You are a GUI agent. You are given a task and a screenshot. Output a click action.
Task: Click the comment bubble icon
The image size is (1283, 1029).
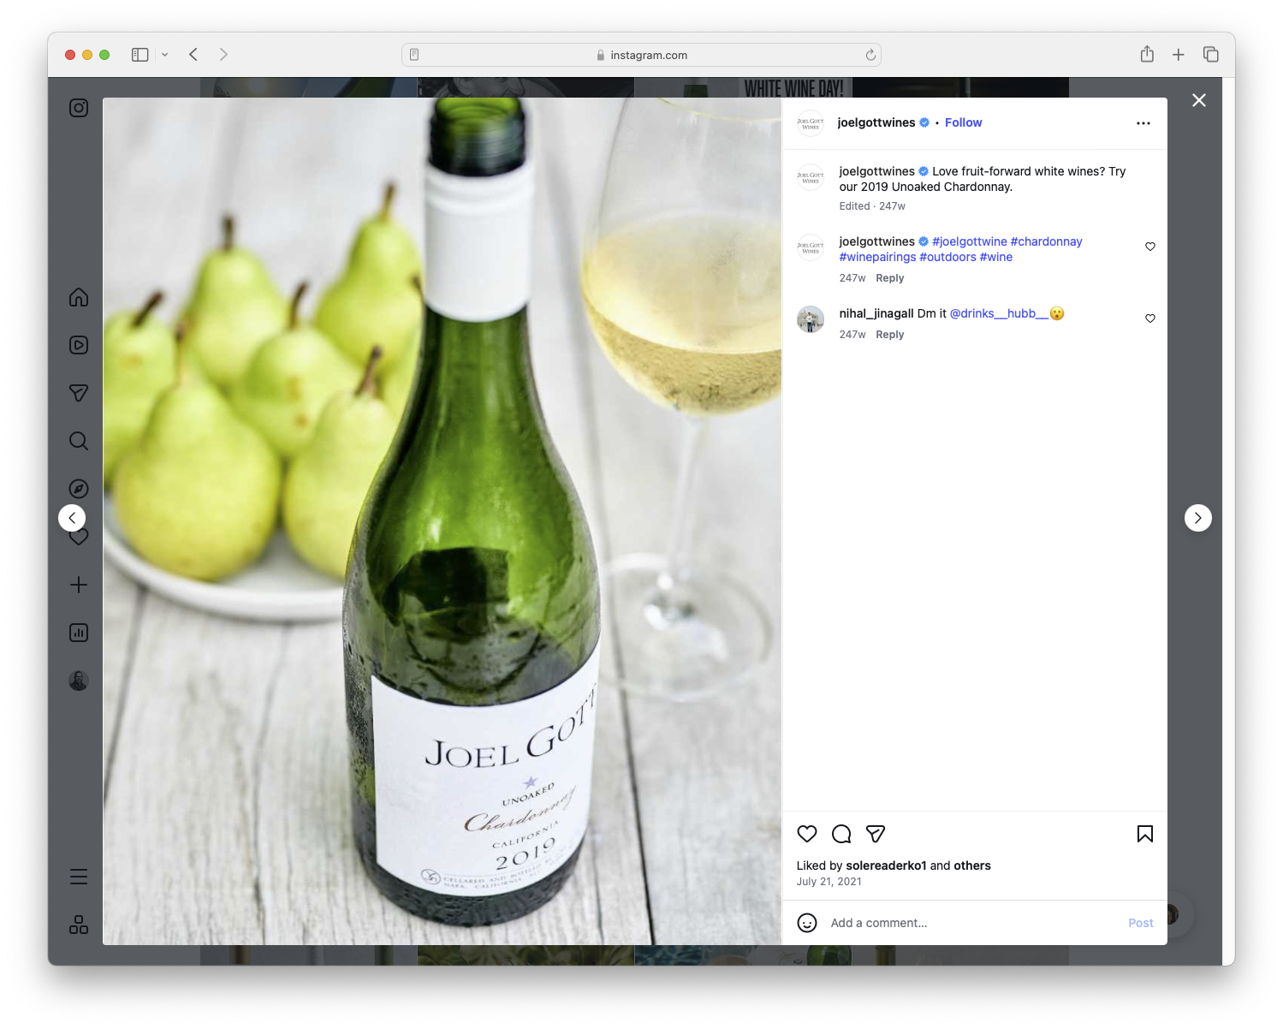pos(841,834)
